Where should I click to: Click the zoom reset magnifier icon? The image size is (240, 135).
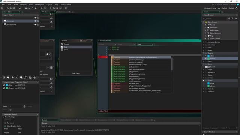click(54, 8)
